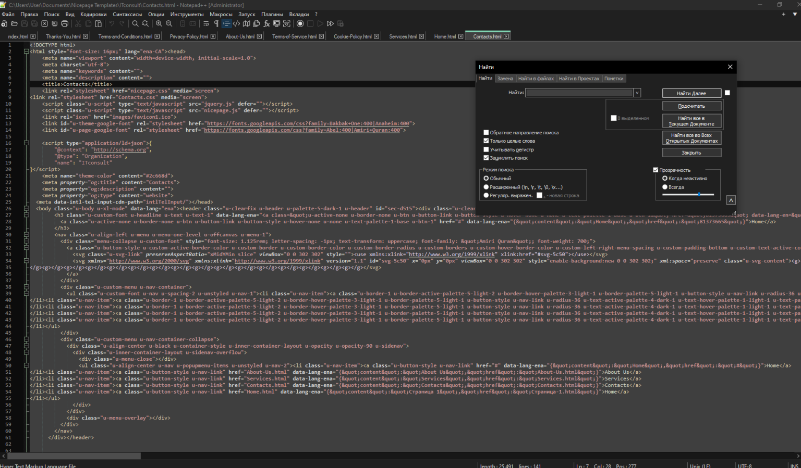This screenshot has width=801, height=468.
Task: Collapse the html fold marker at line 2
Action: (26, 52)
